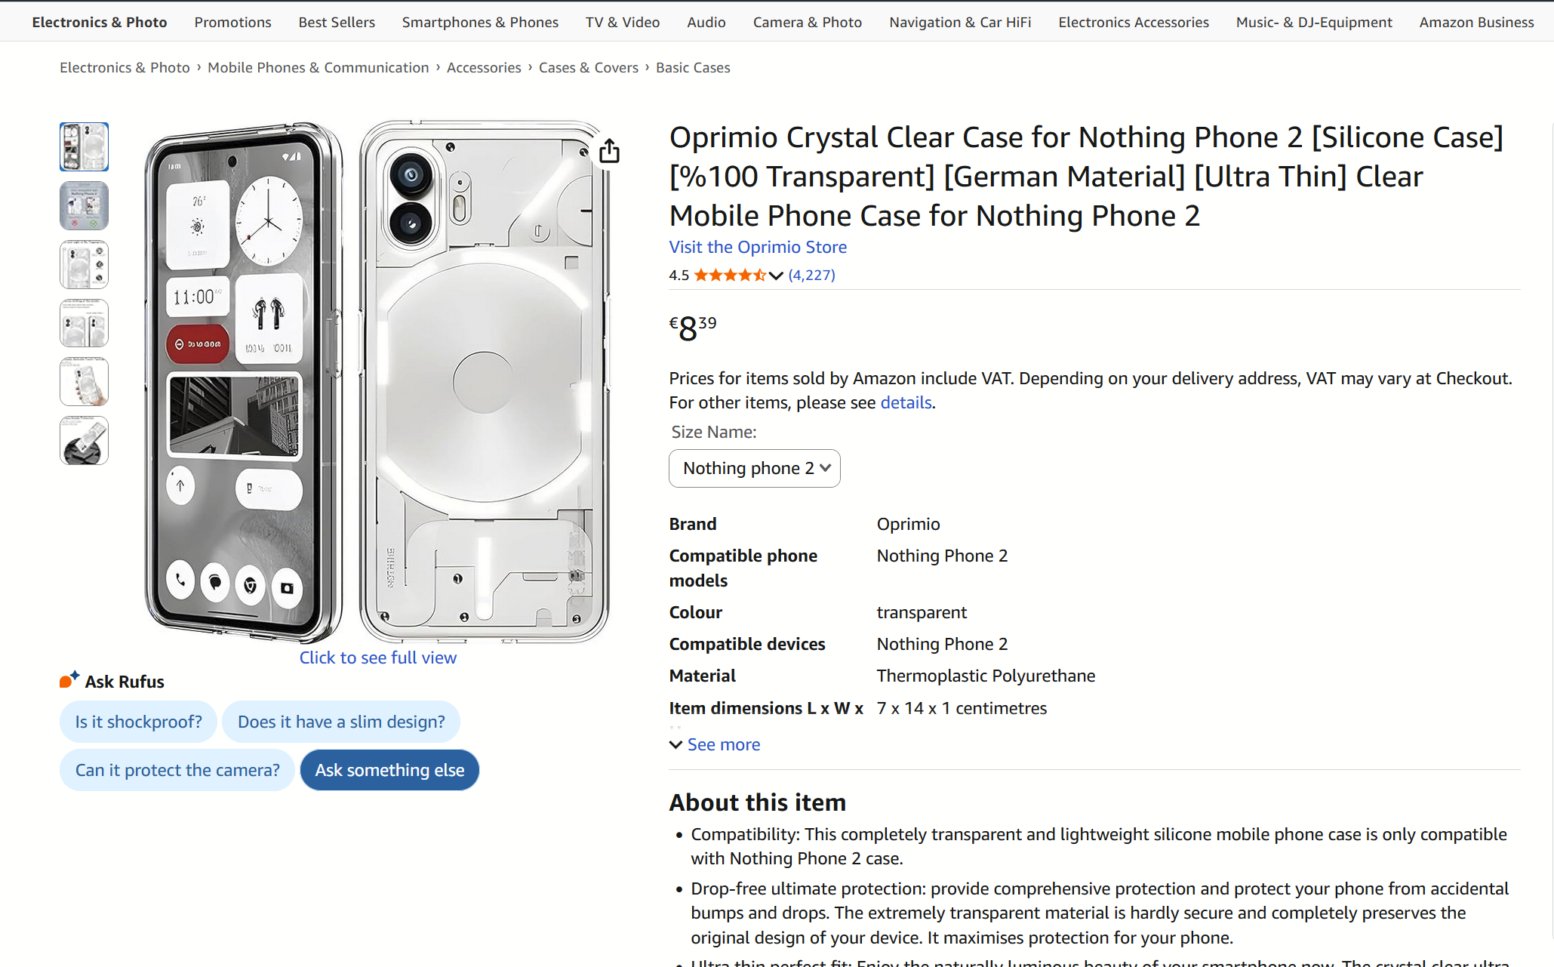Select the second product image thumbnail
This screenshot has width=1554, height=967.
(x=84, y=205)
